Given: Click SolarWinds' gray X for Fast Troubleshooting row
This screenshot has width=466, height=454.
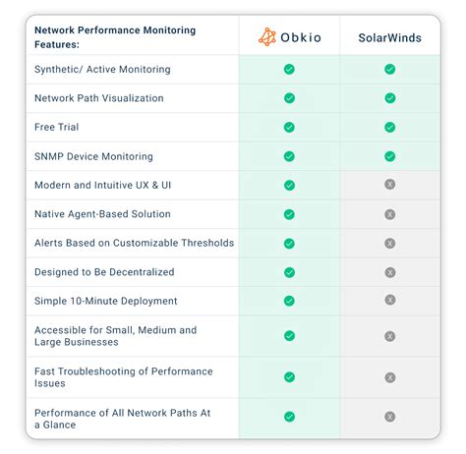Looking at the screenshot, I should point(390,377).
